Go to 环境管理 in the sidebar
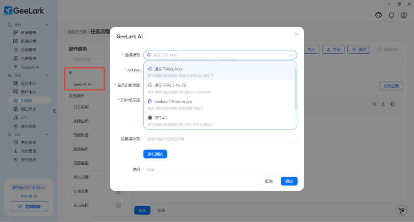This screenshot has height=222, width=414. tap(28, 33)
